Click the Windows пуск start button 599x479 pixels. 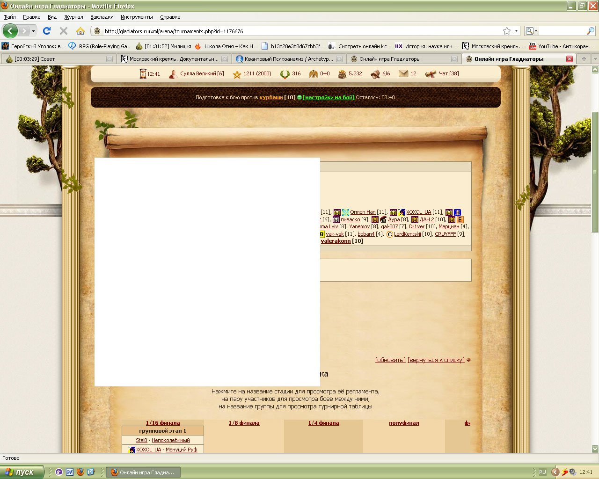(x=22, y=472)
